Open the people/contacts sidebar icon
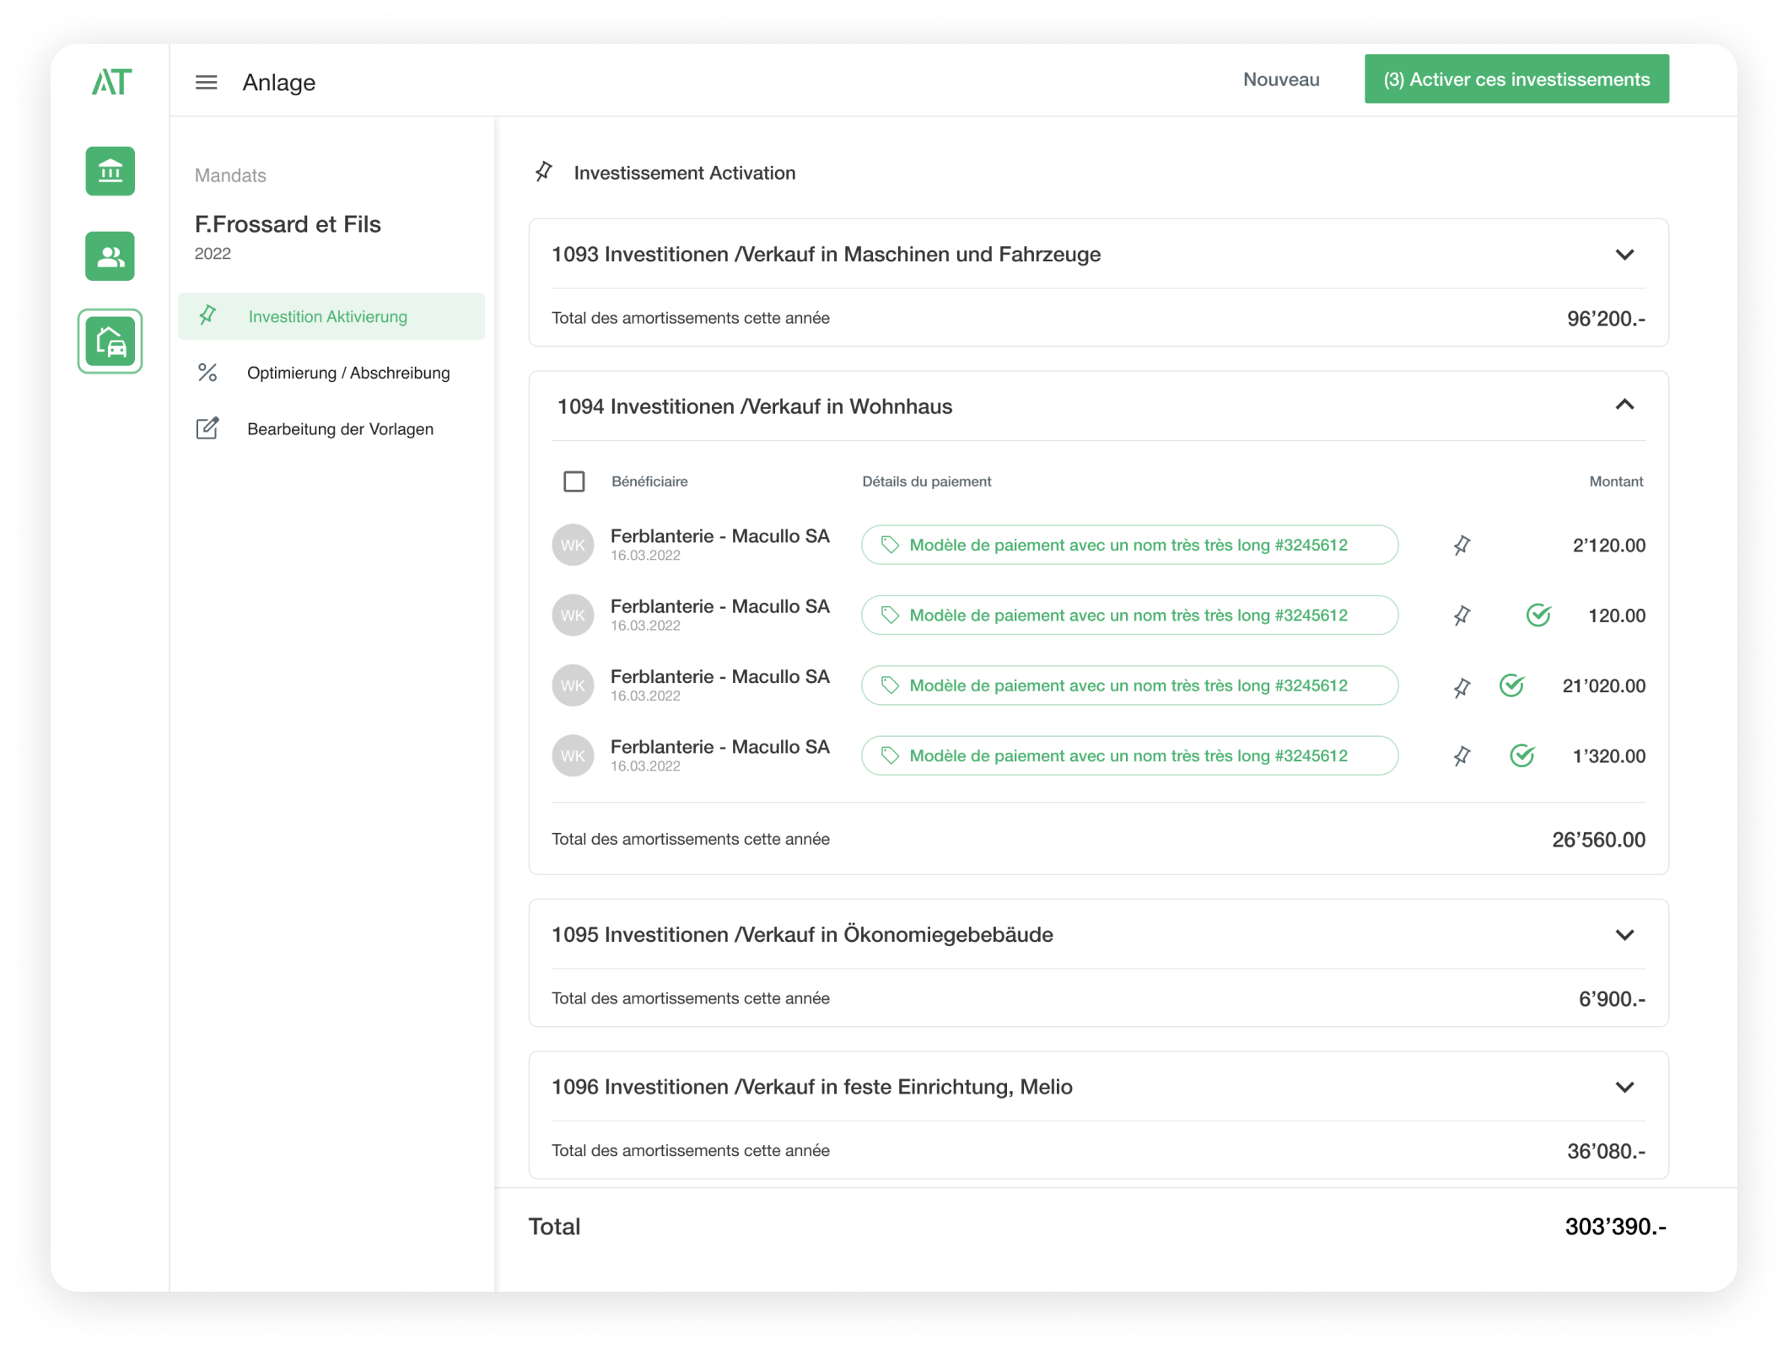This screenshot has width=1788, height=1349. click(x=110, y=256)
